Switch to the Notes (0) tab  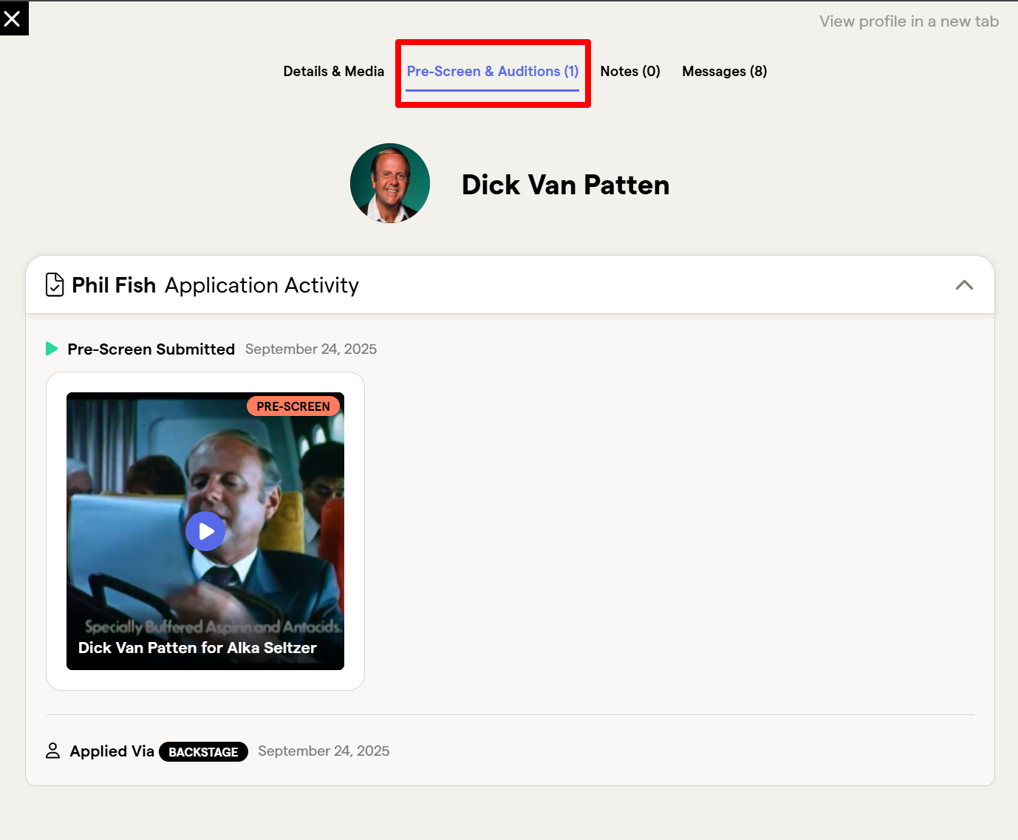coord(630,72)
